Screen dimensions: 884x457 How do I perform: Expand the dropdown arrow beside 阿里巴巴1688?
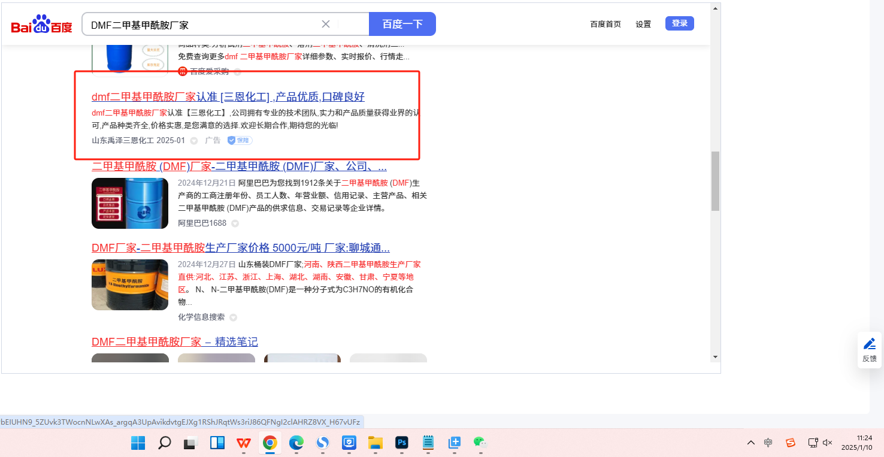pyautogui.click(x=235, y=223)
